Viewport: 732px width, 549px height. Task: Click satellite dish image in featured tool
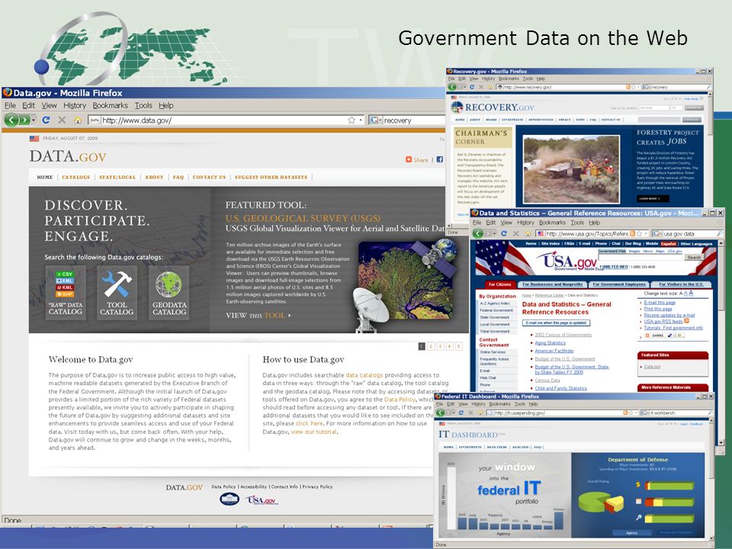pos(371,309)
